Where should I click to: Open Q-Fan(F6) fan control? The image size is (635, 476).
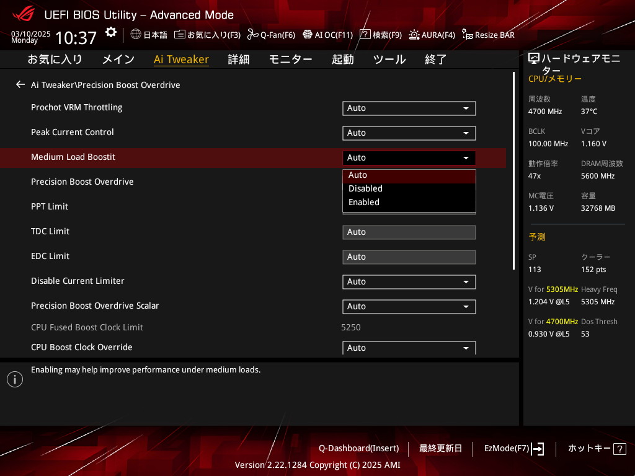pos(271,35)
